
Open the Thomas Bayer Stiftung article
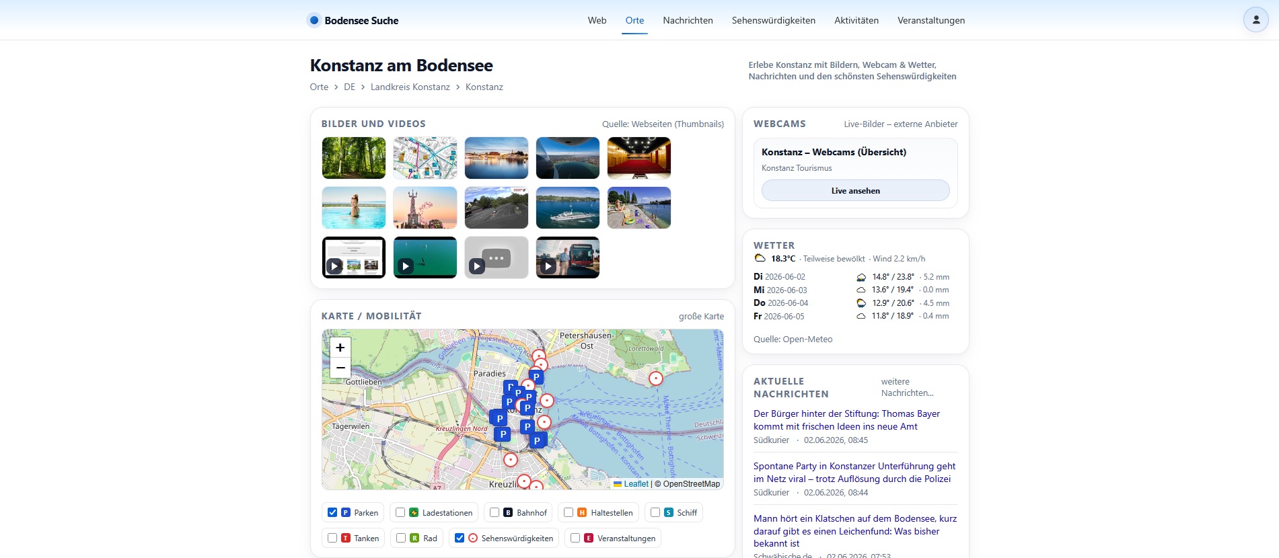[846, 420]
